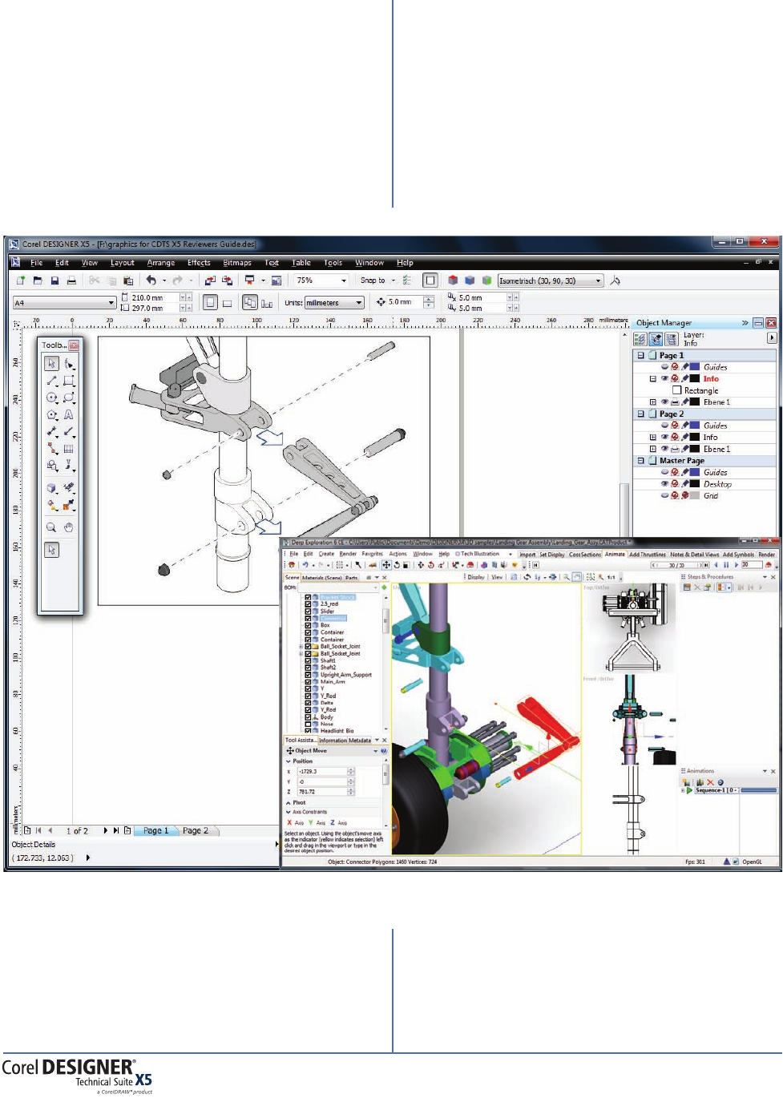The image size is (783, 1098).
Task: Collapse the Master Page tree node
Action: (640, 461)
